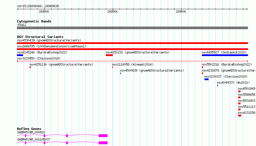Click the large magenta exon of NM_001165037
Viewport: 256px width, 146px height.
(103, 143)
